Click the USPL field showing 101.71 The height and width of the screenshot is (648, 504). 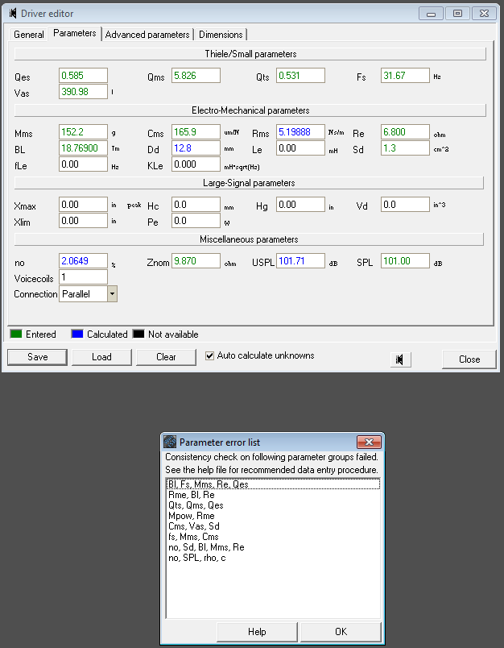tap(300, 261)
